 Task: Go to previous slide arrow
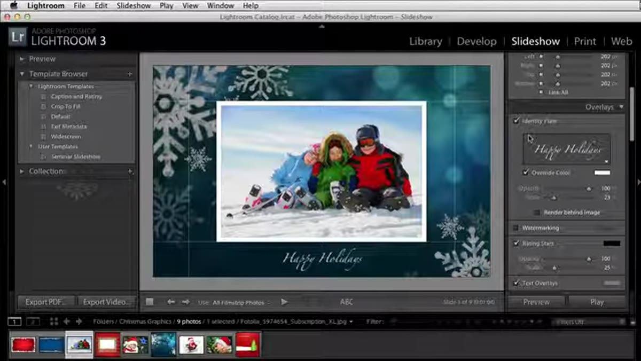[171, 302]
